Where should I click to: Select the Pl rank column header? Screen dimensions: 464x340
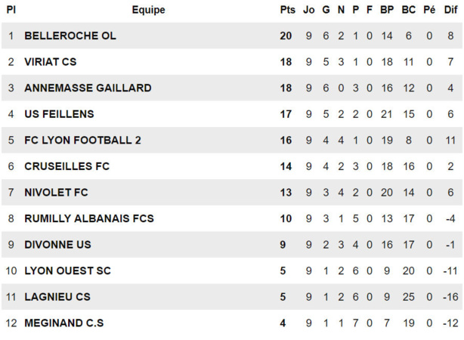pyautogui.click(x=11, y=10)
